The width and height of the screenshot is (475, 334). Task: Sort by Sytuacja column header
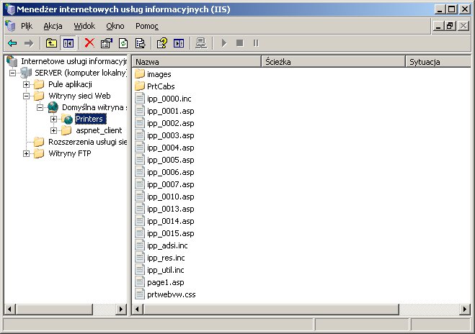(438, 62)
